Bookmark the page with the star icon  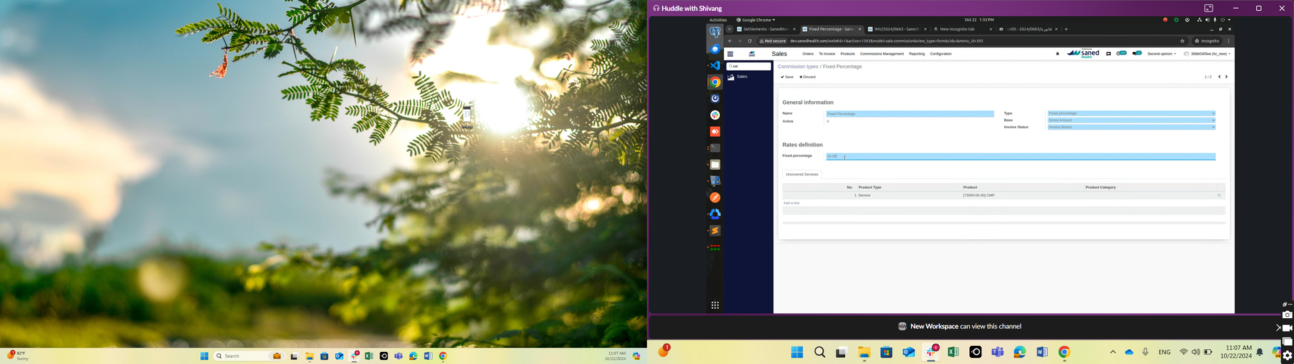tap(1182, 41)
